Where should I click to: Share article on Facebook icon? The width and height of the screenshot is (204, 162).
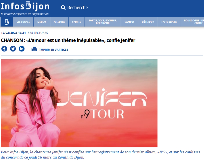click(4, 49)
